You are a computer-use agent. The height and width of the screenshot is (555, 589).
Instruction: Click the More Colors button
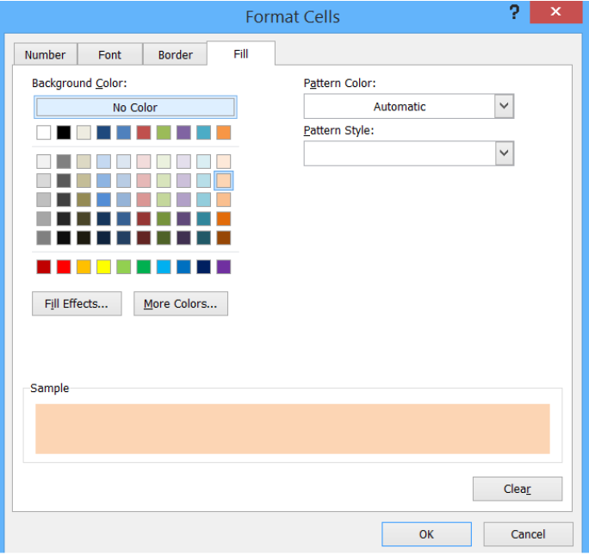pos(180,304)
